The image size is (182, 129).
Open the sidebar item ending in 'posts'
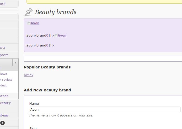(4, 55)
